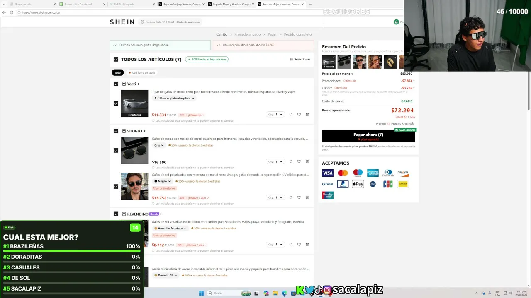Uncheck the Yeezy white glasses item checkbox

pos(116,103)
